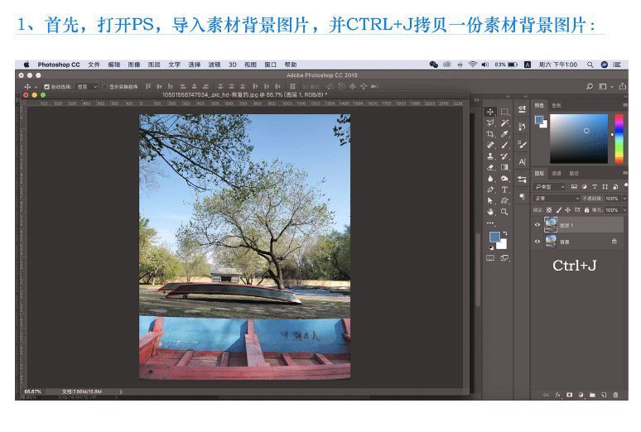Open the auto-select 图层 dropdown

point(87,87)
